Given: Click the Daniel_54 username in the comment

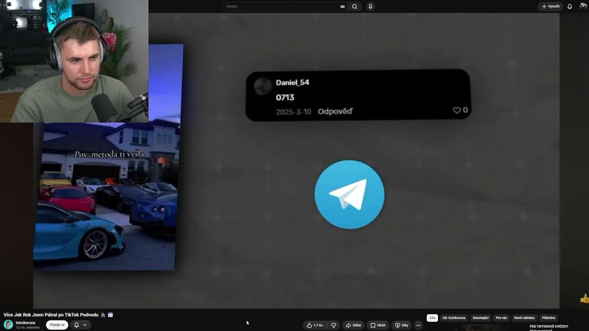Looking at the screenshot, I should pos(293,83).
